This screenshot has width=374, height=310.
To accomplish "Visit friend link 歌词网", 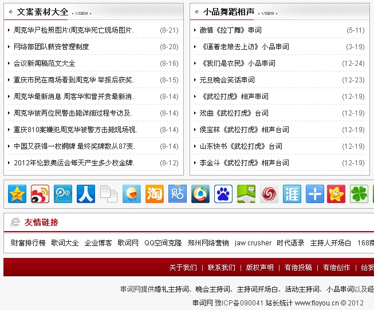I will pos(128,243).
